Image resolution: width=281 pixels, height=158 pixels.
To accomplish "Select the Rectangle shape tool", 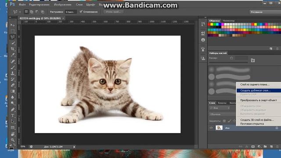I will click(12, 128).
